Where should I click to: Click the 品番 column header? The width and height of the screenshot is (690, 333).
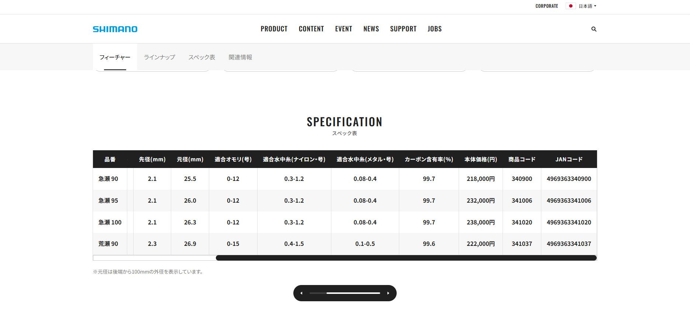tap(110, 159)
